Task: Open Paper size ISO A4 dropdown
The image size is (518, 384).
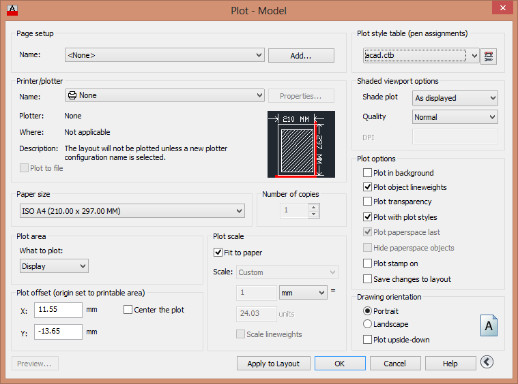Action: (x=132, y=211)
